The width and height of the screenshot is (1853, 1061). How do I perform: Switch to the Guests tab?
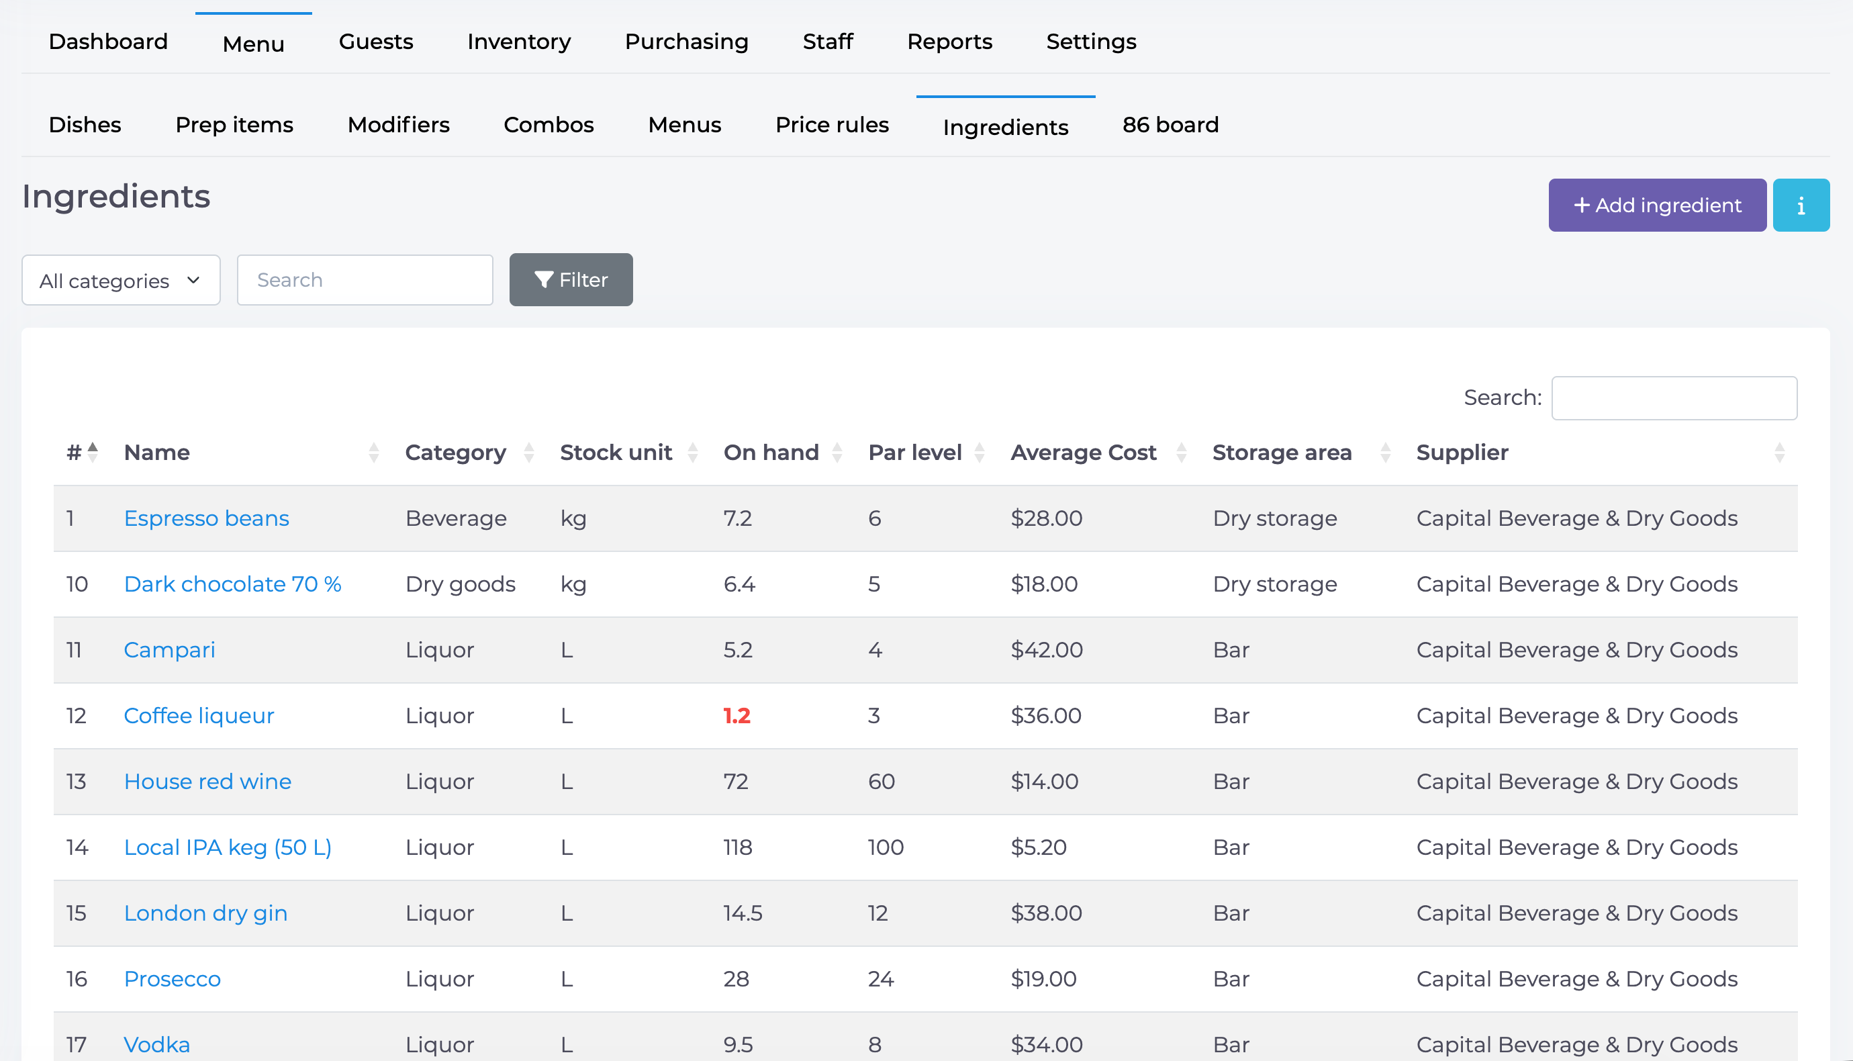[376, 42]
